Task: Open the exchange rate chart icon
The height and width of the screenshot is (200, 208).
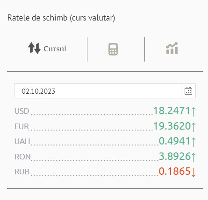Action: [x=172, y=48]
